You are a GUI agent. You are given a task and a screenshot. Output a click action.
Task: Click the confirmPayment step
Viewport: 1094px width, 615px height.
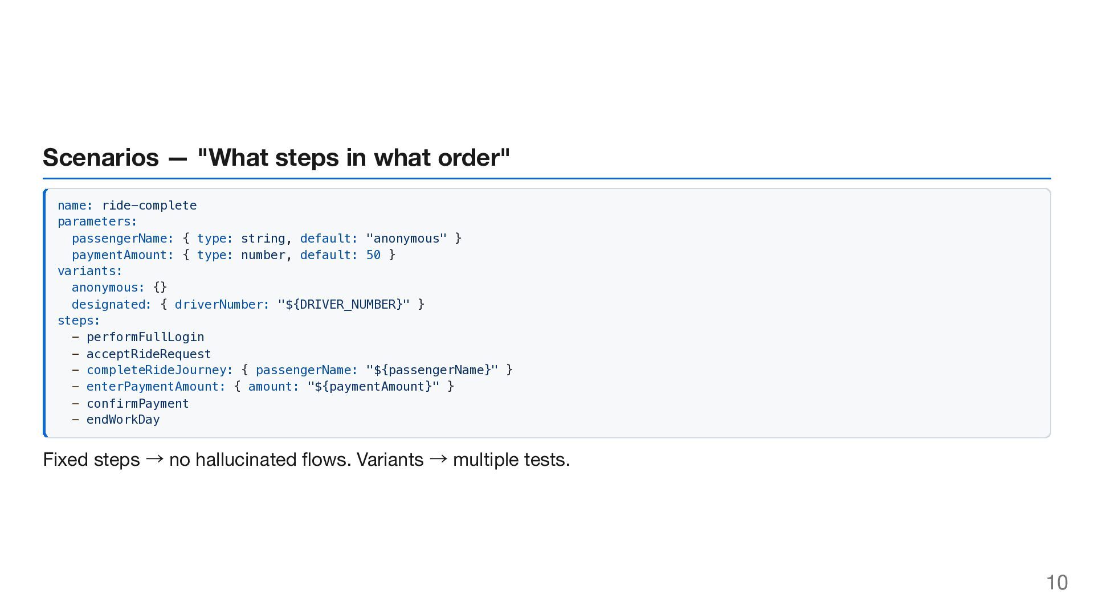click(x=137, y=404)
